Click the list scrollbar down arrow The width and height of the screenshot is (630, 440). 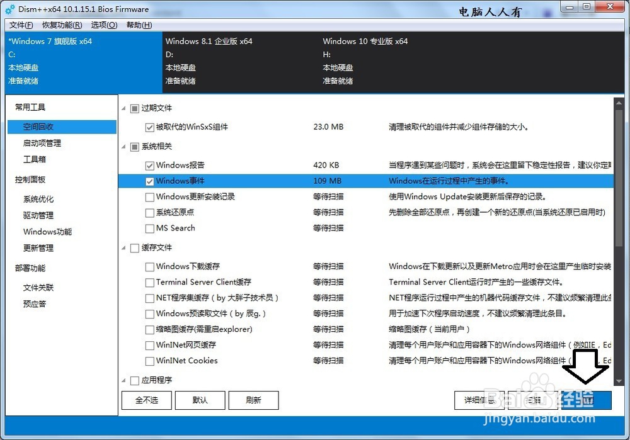click(619, 381)
